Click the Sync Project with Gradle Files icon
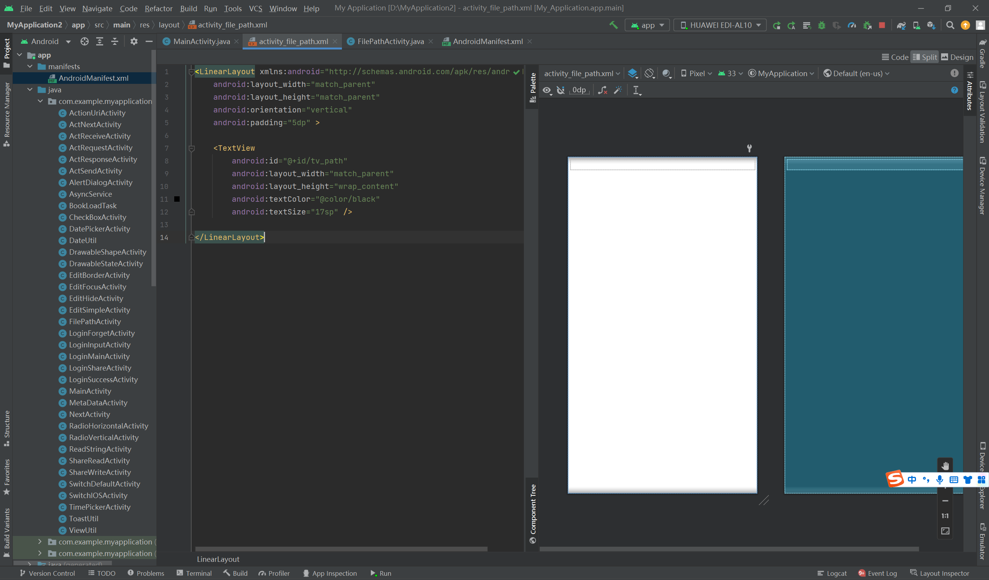 pyautogui.click(x=901, y=25)
